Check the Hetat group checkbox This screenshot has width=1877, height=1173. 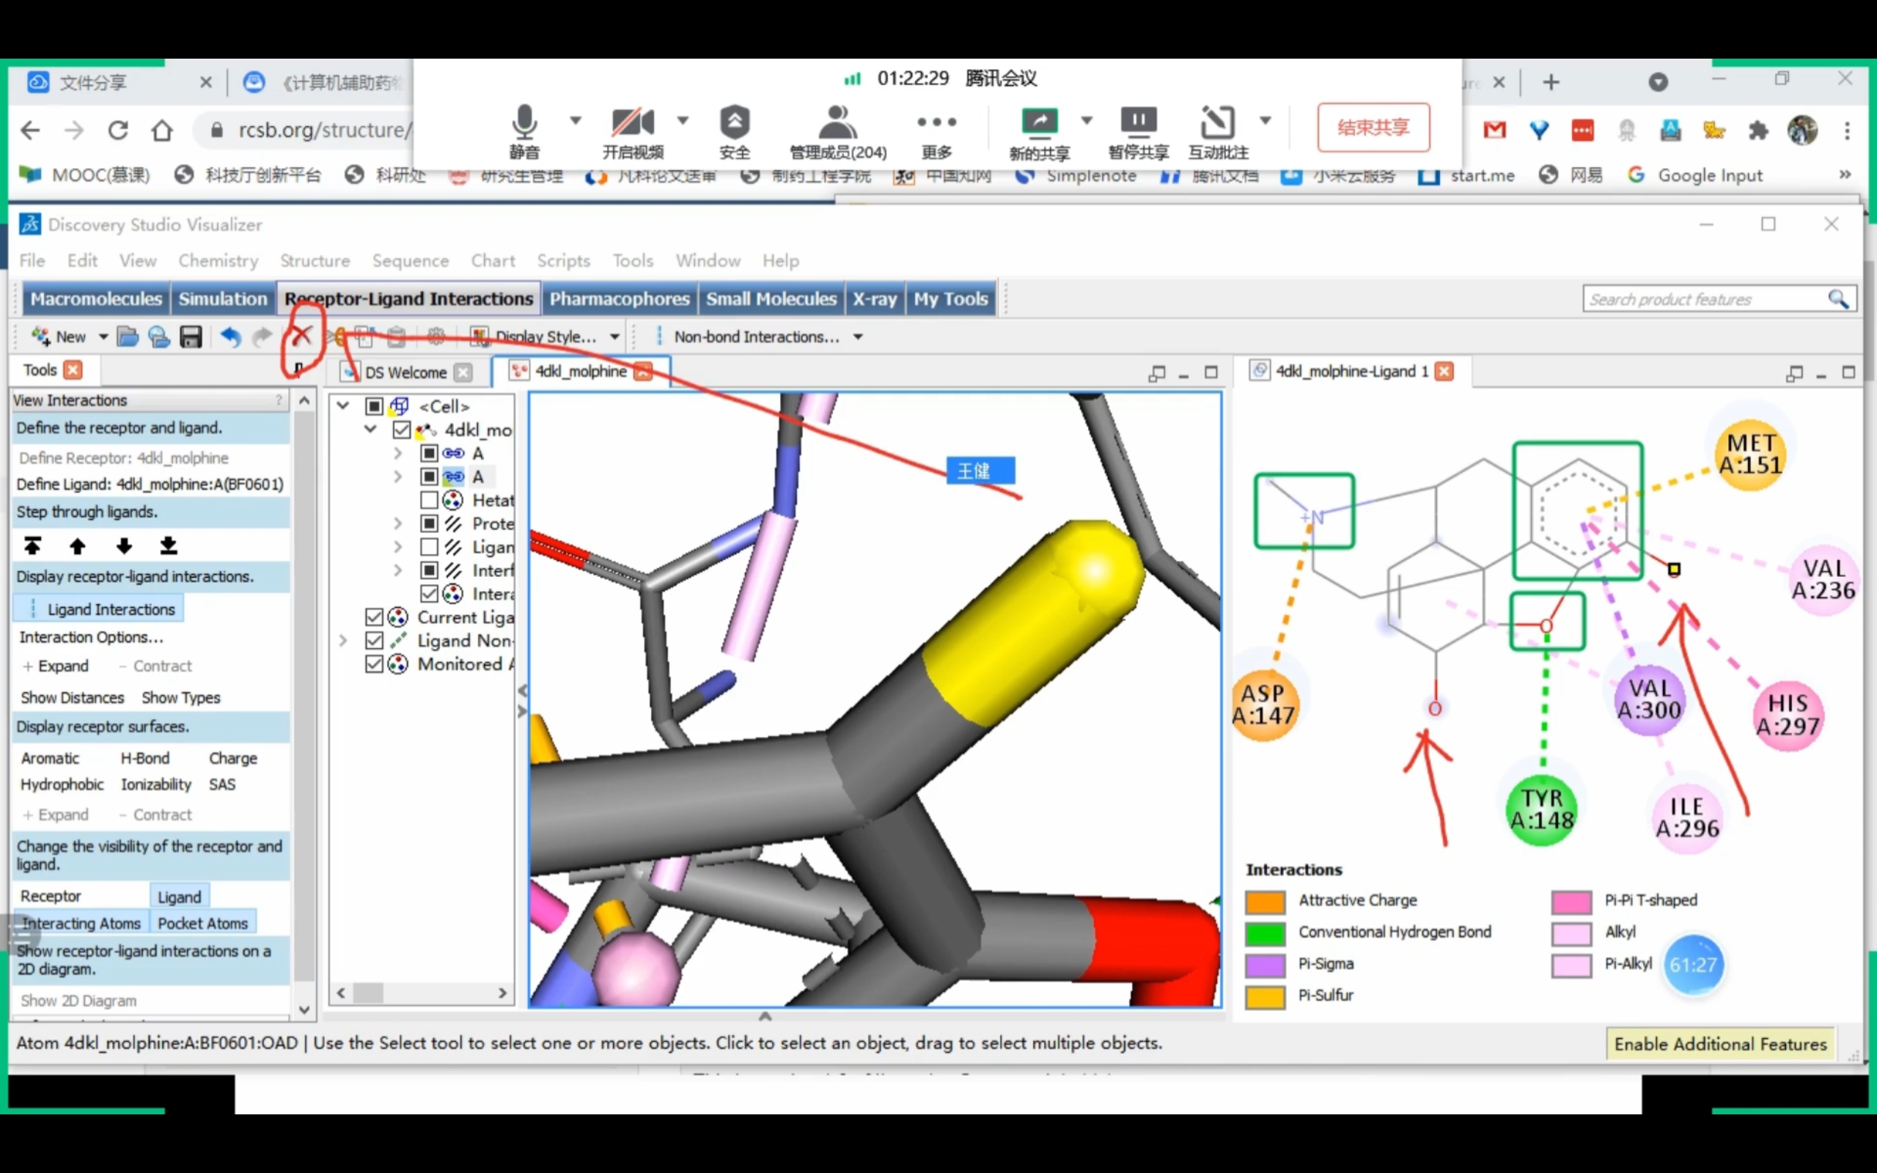[429, 499]
